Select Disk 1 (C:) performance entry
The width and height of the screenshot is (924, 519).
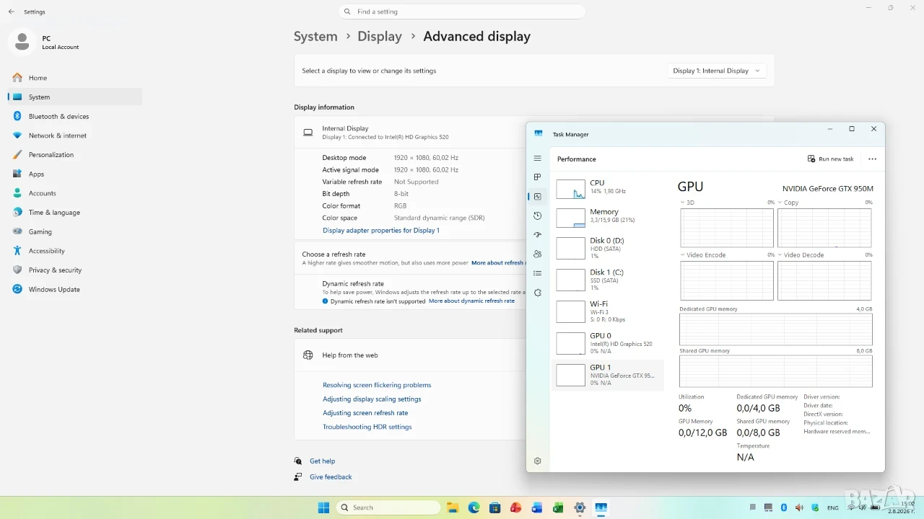click(x=608, y=280)
